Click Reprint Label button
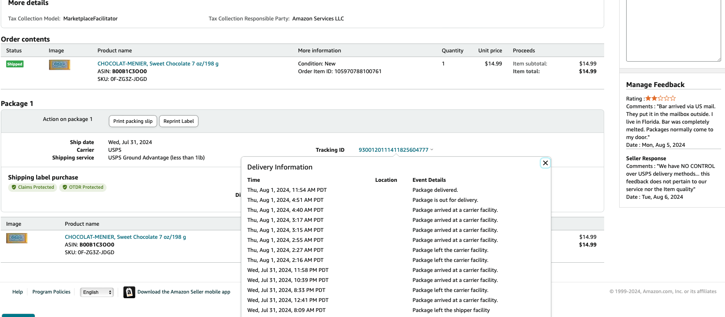Screen dimensions: 725x317 pyautogui.click(x=178, y=121)
